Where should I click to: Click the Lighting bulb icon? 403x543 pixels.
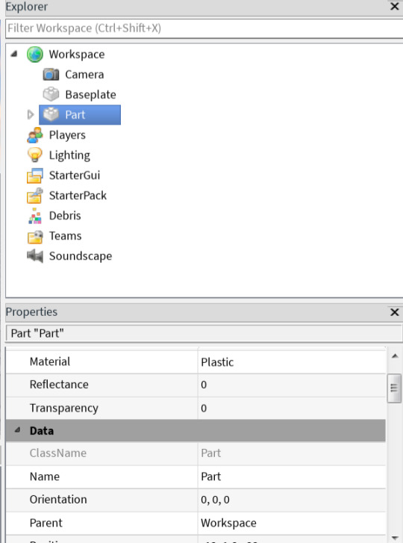tap(34, 155)
